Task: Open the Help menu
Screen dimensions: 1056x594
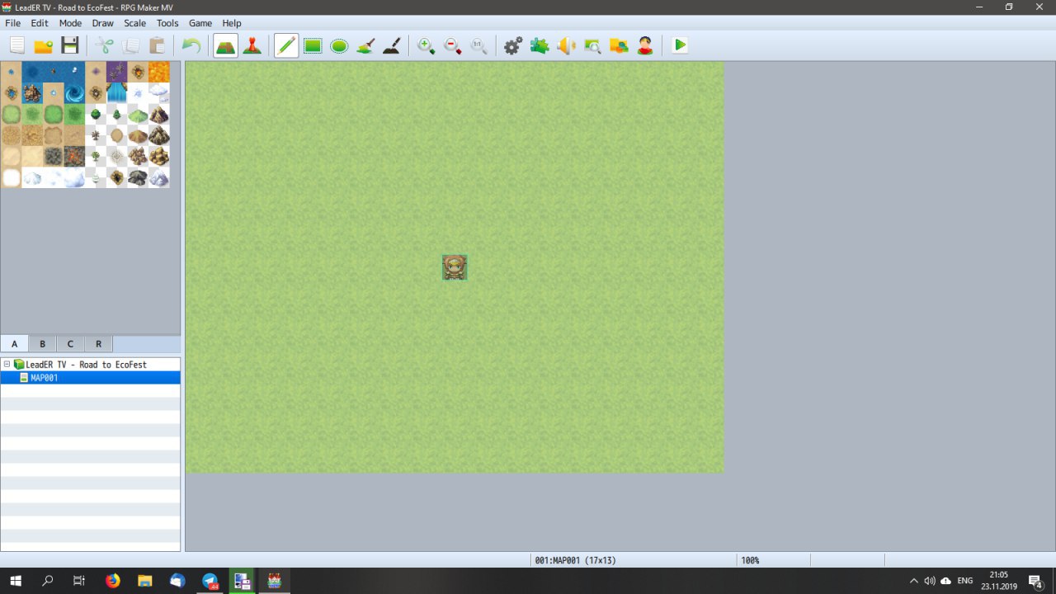Action: 232,23
